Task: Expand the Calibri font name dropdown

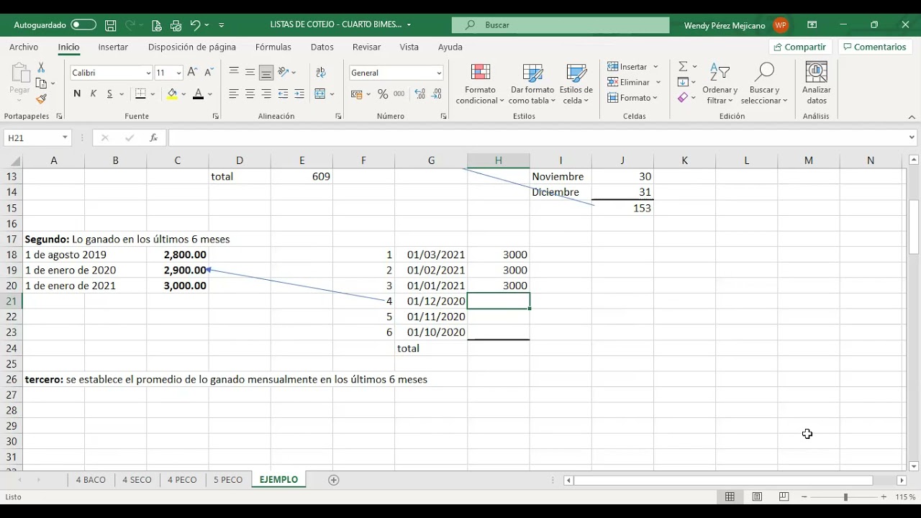Action: point(148,73)
